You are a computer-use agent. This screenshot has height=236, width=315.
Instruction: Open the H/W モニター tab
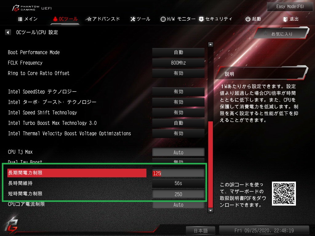point(178,19)
